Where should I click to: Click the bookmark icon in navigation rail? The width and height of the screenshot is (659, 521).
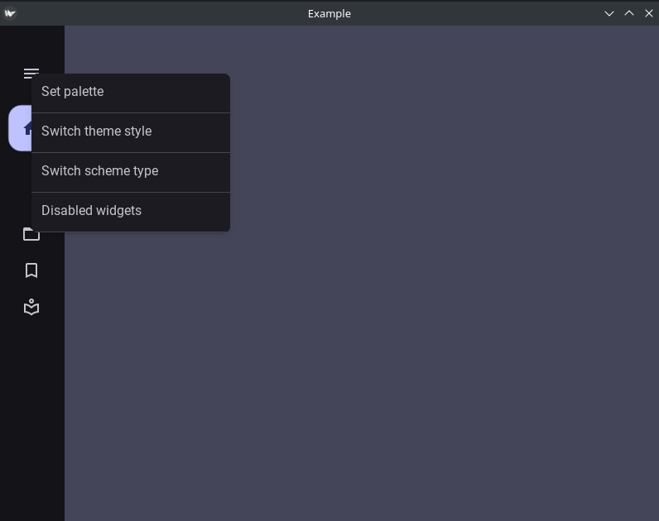point(31,270)
